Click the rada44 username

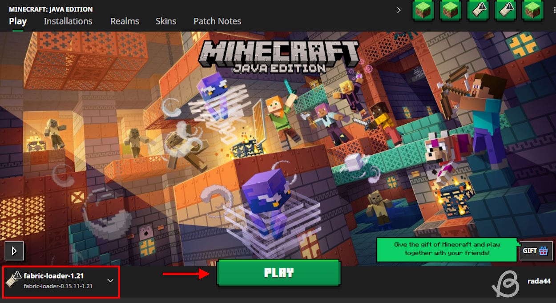tap(539, 281)
